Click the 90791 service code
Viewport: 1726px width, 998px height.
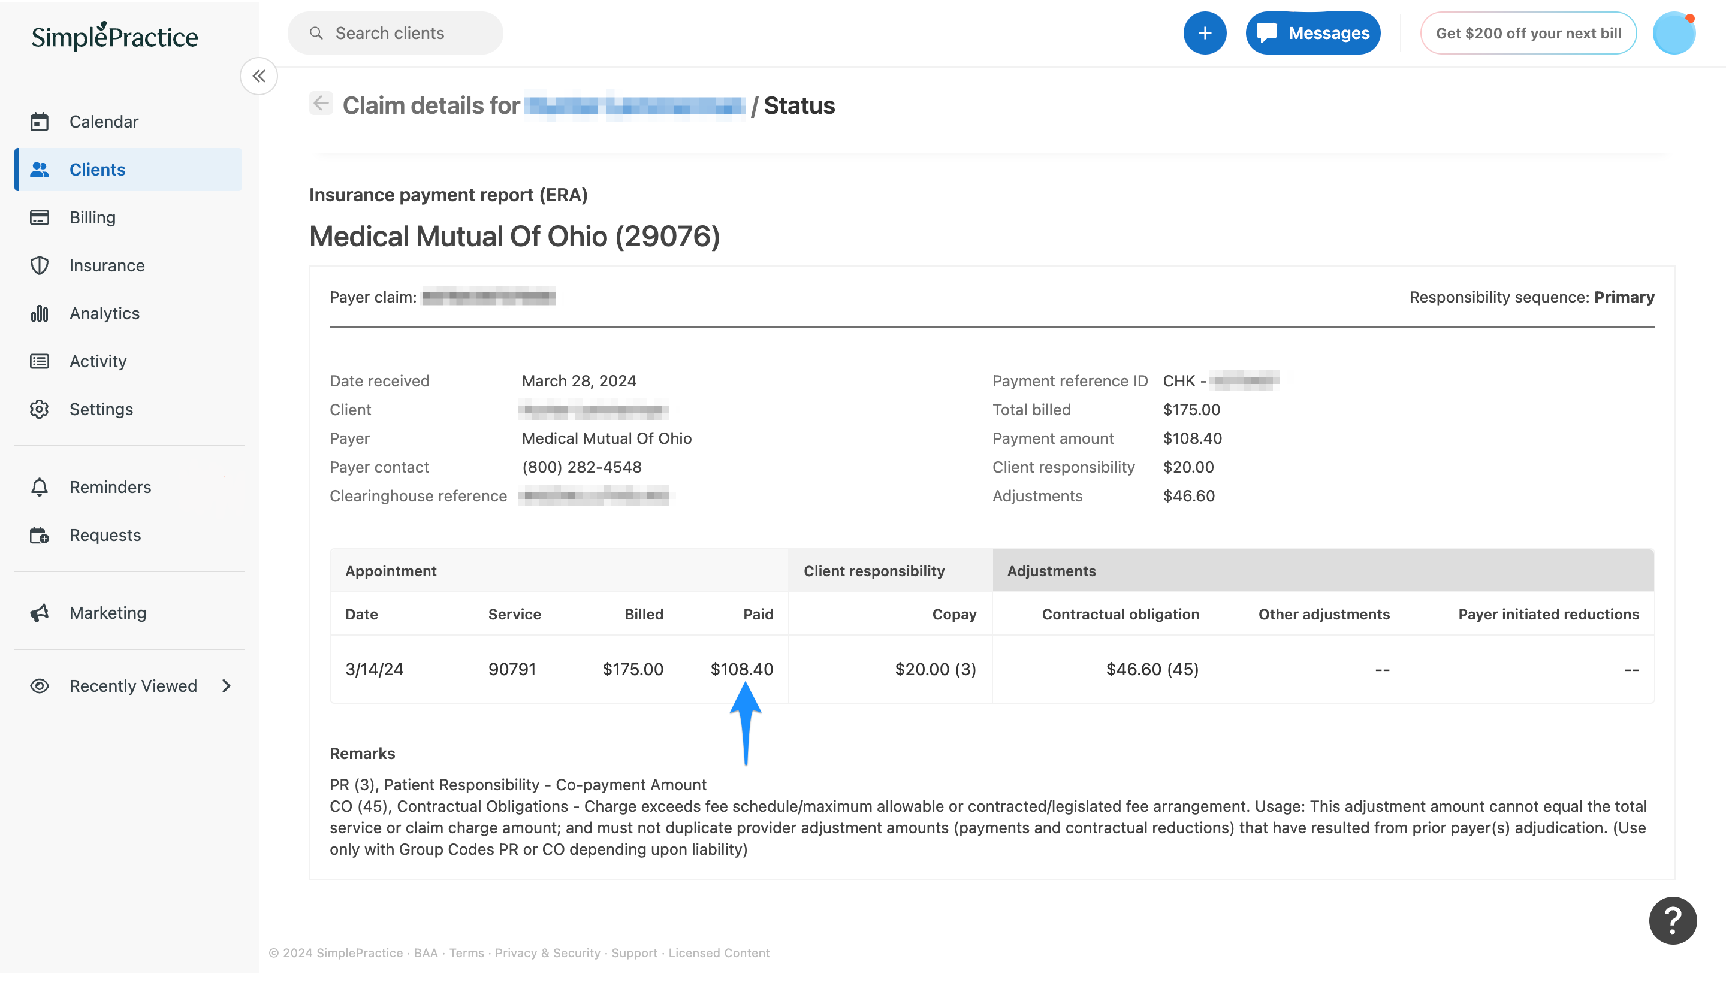(512, 670)
